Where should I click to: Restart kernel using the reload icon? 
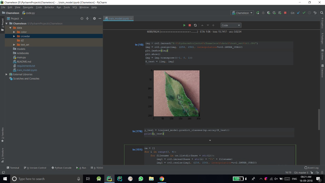(x=195, y=25)
